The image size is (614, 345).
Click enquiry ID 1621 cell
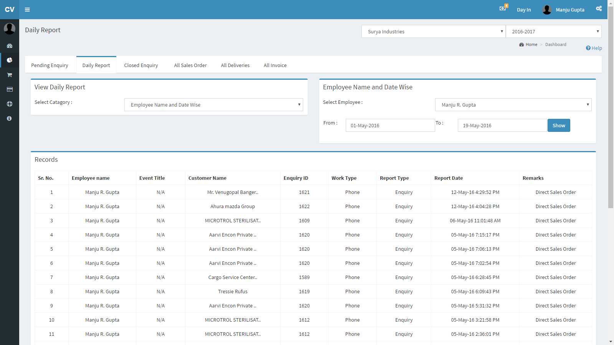(x=304, y=192)
